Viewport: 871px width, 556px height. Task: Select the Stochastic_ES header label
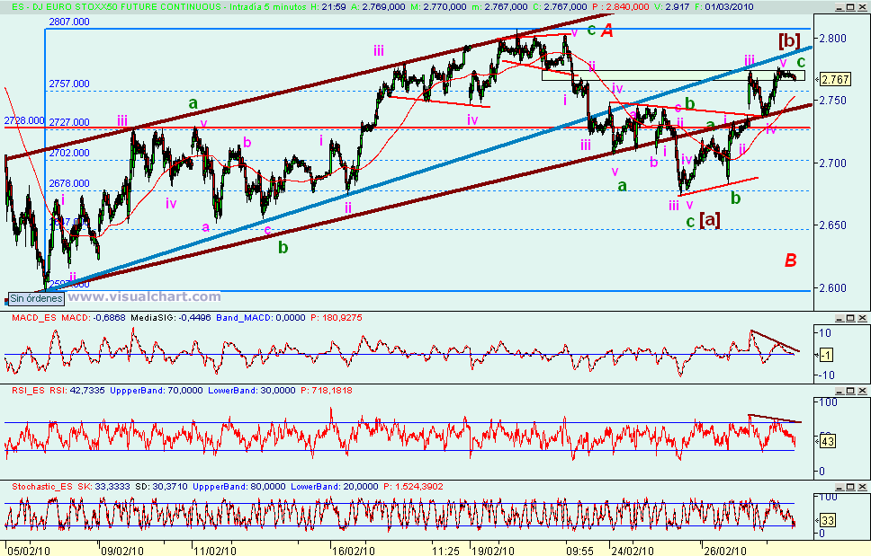pos(42,488)
